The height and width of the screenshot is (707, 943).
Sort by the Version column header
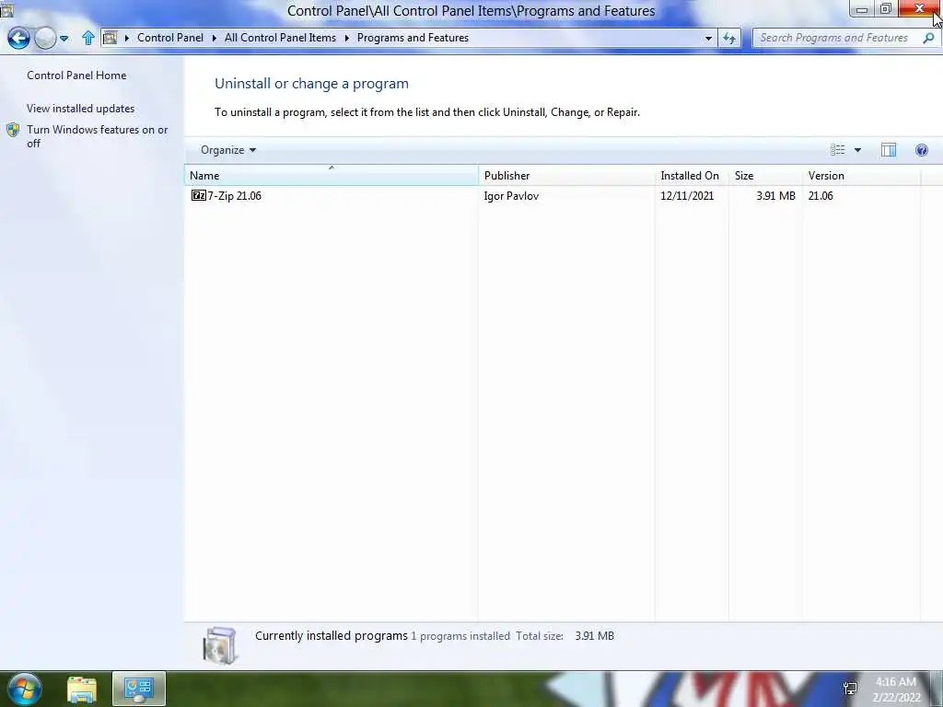pos(861,176)
